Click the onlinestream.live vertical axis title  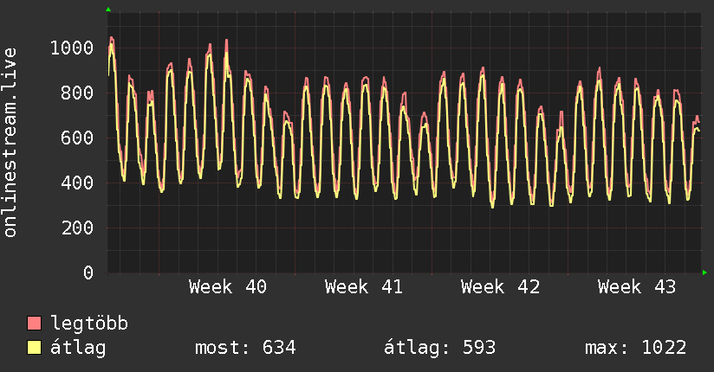pos(10,143)
